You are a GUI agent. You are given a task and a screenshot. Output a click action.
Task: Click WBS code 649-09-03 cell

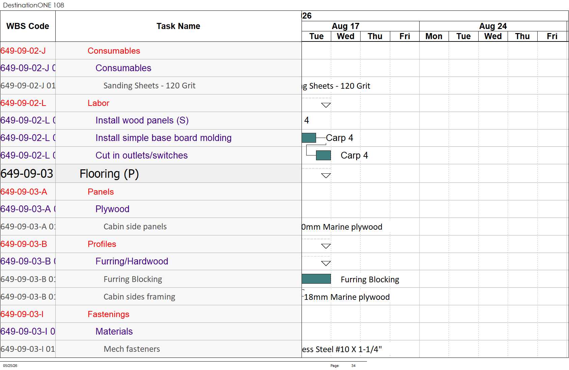28,174
